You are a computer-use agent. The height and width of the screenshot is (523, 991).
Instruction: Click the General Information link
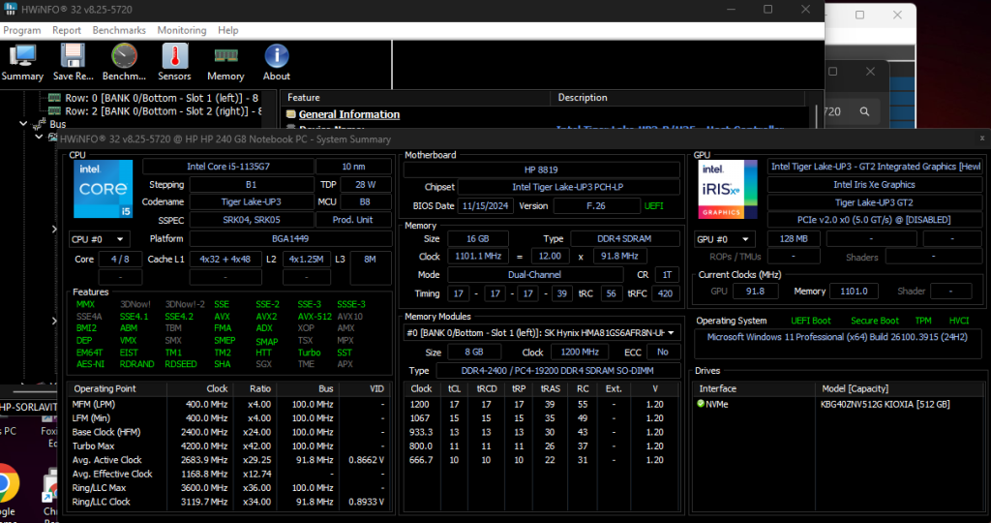click(x=348, y=114)
